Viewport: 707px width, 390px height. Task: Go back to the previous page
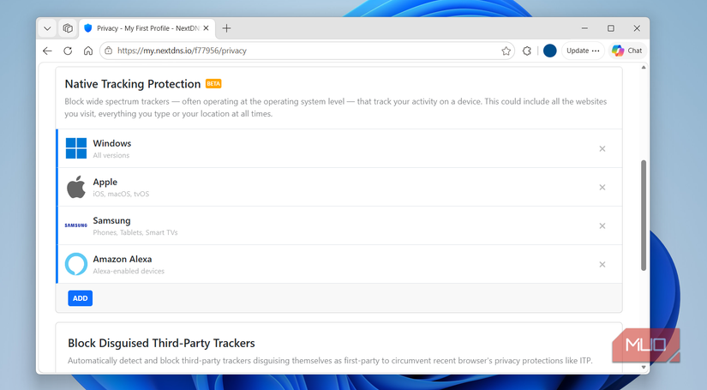point(47,51)
